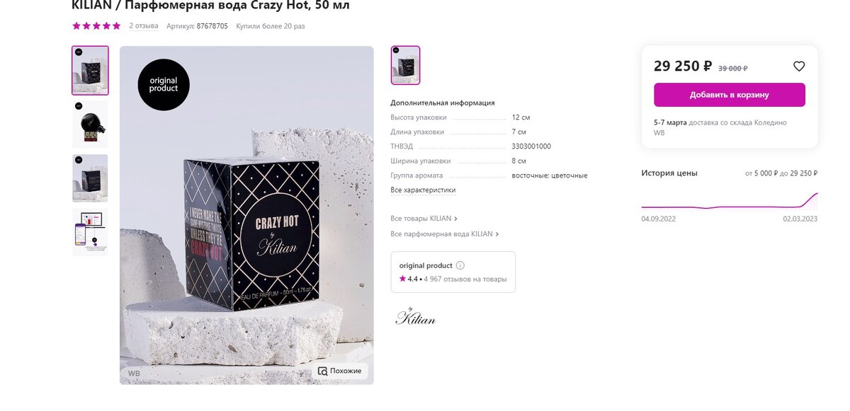Select the black perfume bottle thumbnail
This screenshot has height=411, width=850.
click(x=90, y=125)
